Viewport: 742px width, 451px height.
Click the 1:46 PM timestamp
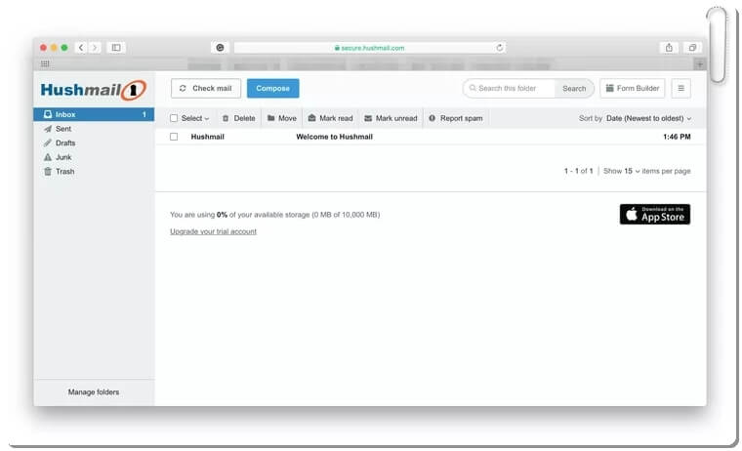pyautogui.click(x=677, y=137)
